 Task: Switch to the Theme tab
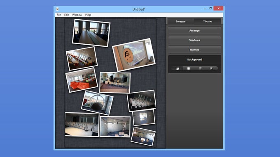pos(208,21)
